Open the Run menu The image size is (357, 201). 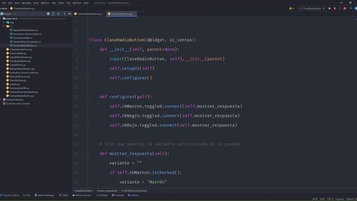54,3
